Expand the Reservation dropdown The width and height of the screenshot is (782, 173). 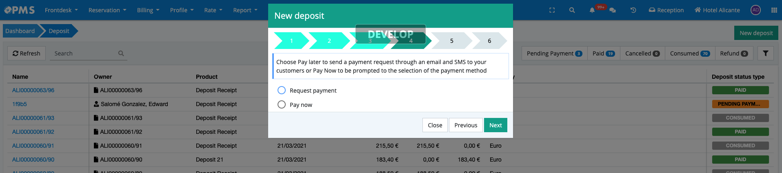pyautogui.click(x=107, y=10)
